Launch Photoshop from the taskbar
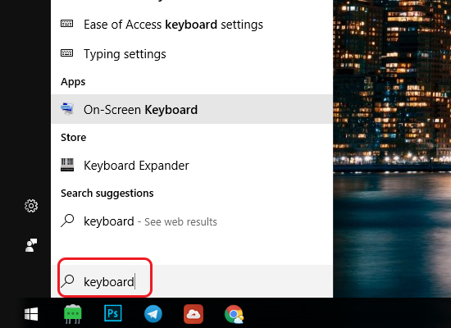This screenshot has height=328, width=451. tap(113, 313)
